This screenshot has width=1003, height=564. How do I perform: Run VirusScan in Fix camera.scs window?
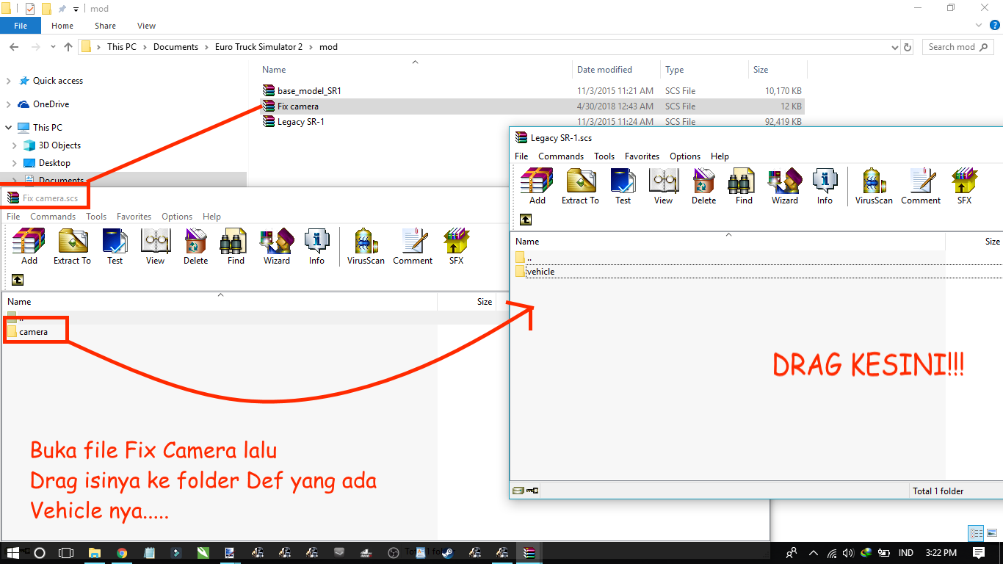[366, 246]
